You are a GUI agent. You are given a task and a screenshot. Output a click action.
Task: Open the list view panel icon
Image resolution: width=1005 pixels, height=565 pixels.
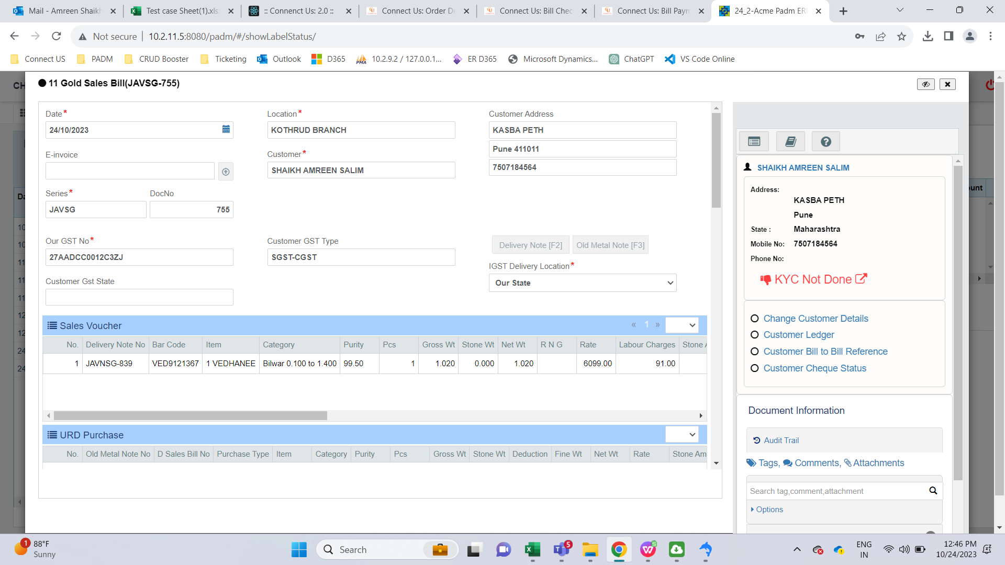754,141
